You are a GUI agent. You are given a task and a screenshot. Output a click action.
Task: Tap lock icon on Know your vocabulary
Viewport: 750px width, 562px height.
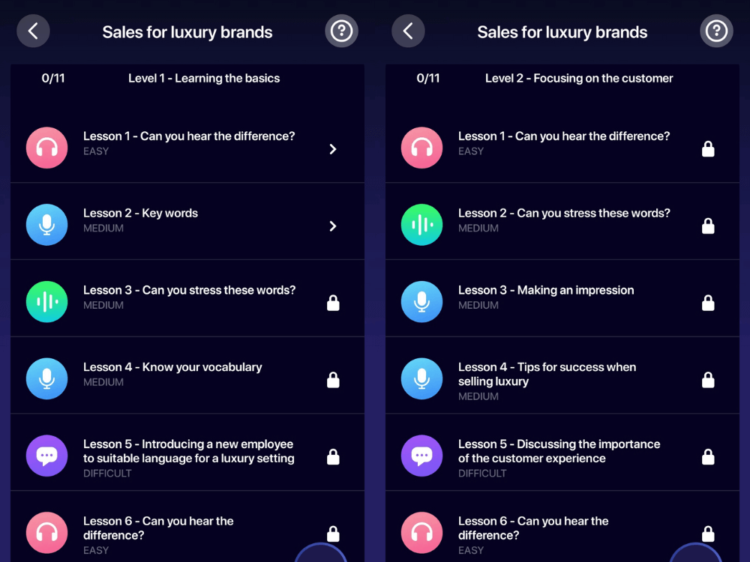click(x=334, y=380)
